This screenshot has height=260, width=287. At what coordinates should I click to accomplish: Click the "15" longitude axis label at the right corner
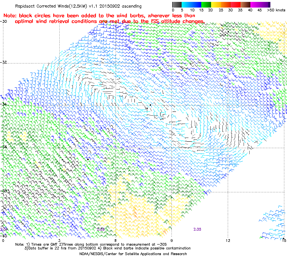click(284, 240)
